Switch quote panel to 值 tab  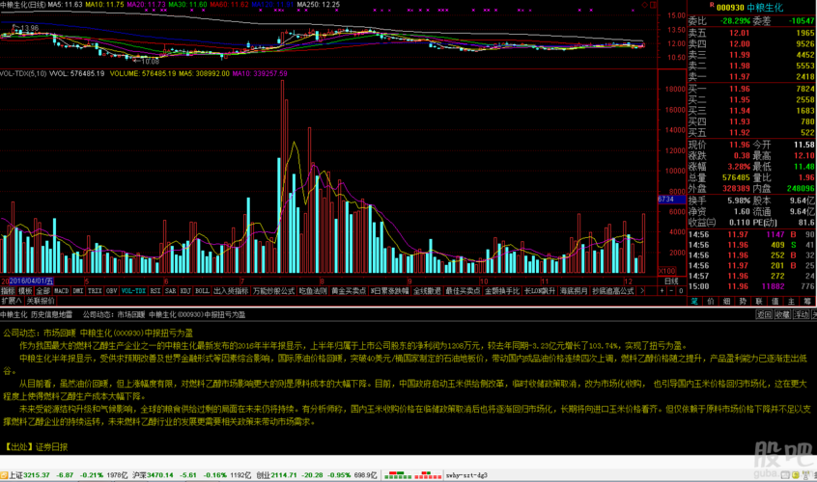[775, 301]
